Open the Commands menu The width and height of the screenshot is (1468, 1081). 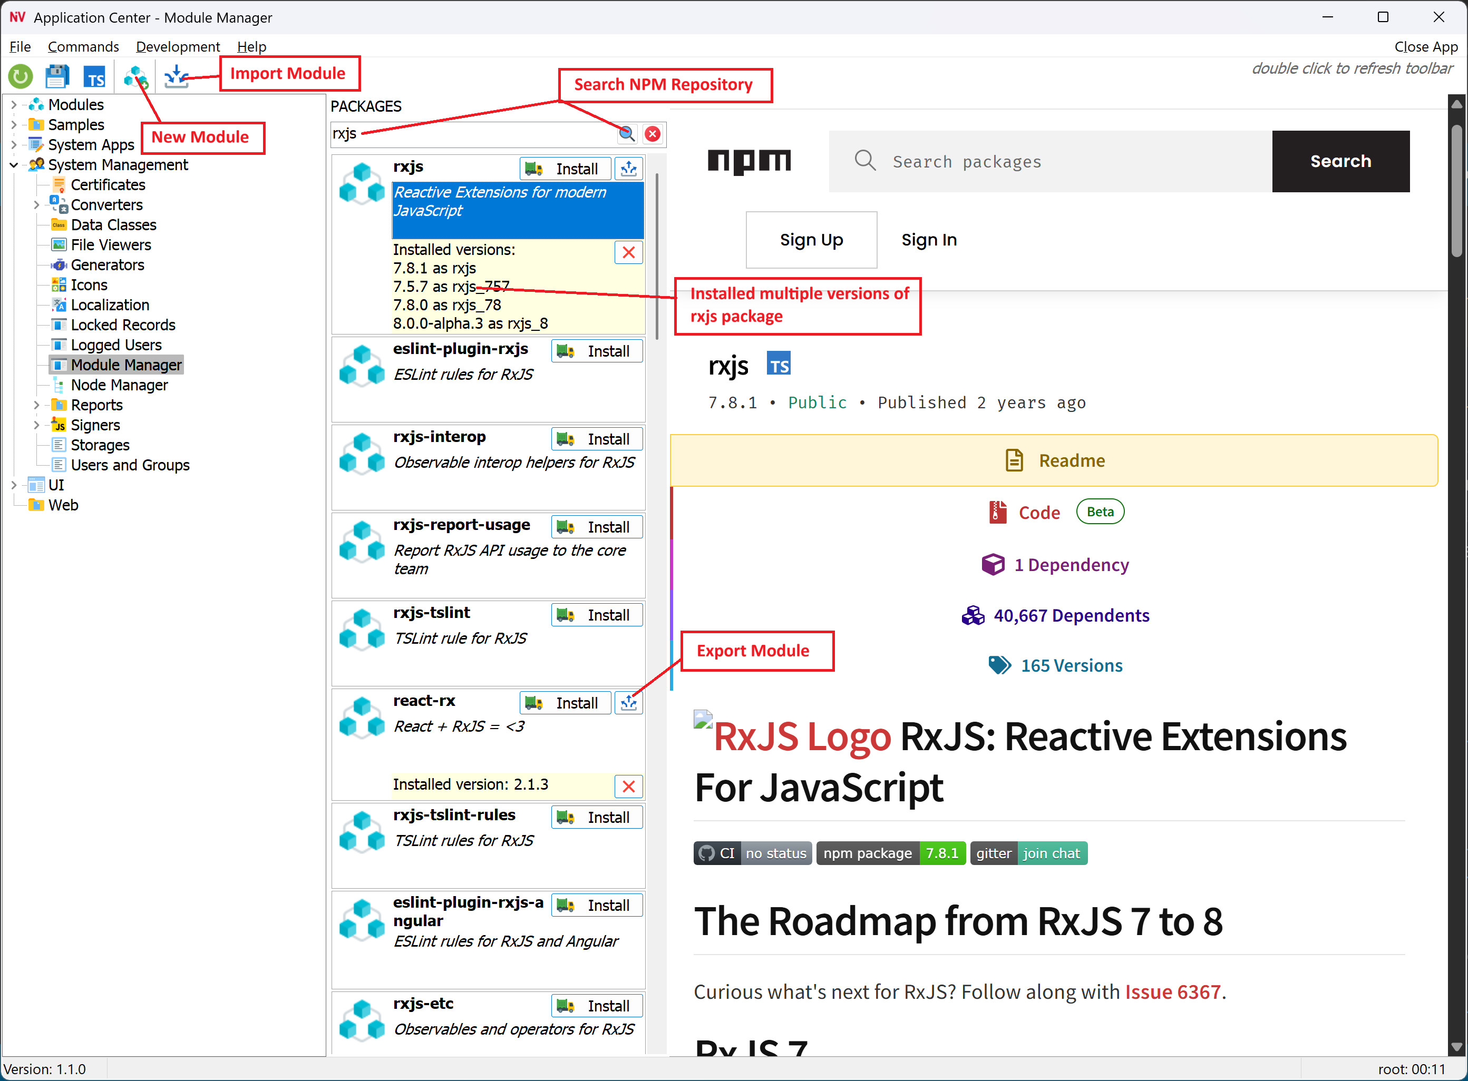[x=83, y=46]
